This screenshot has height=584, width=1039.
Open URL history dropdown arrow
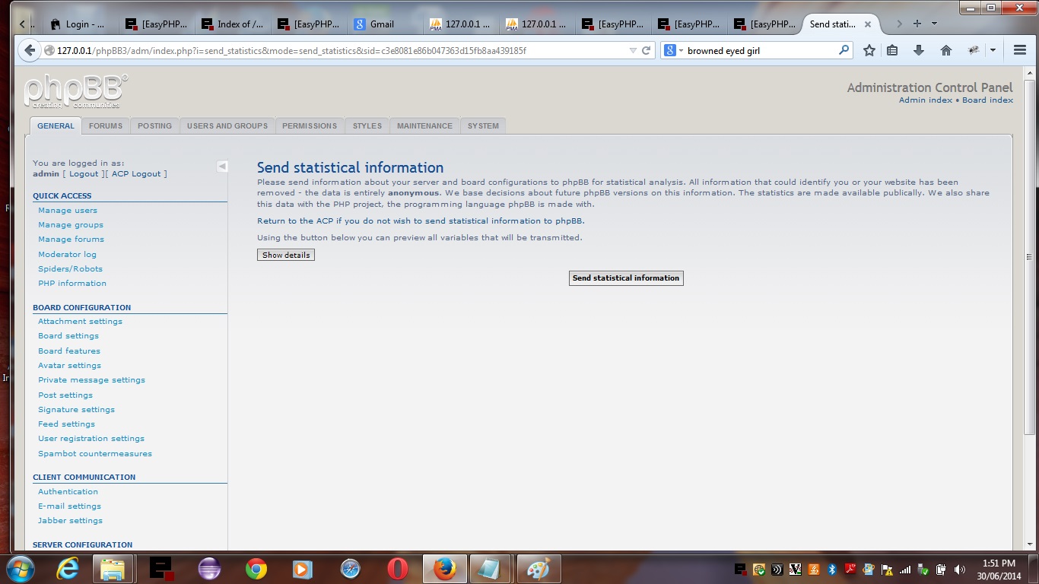[633, 51]
